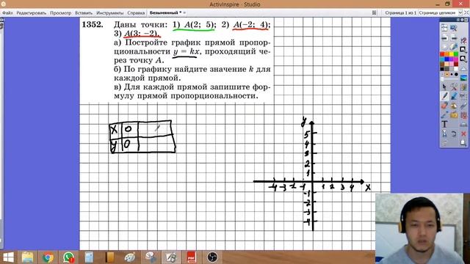
Task: Open WhatsApp from the taskbar
Action: 68,257
